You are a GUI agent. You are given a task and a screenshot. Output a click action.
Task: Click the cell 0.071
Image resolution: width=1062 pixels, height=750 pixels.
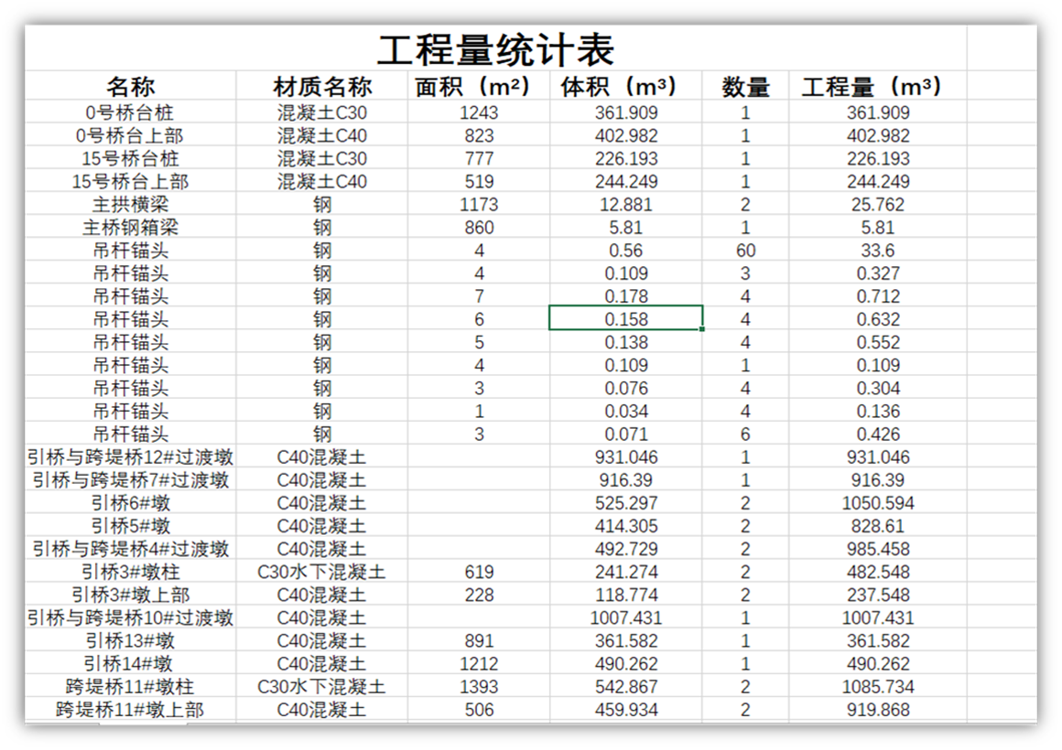coord(626,434)
